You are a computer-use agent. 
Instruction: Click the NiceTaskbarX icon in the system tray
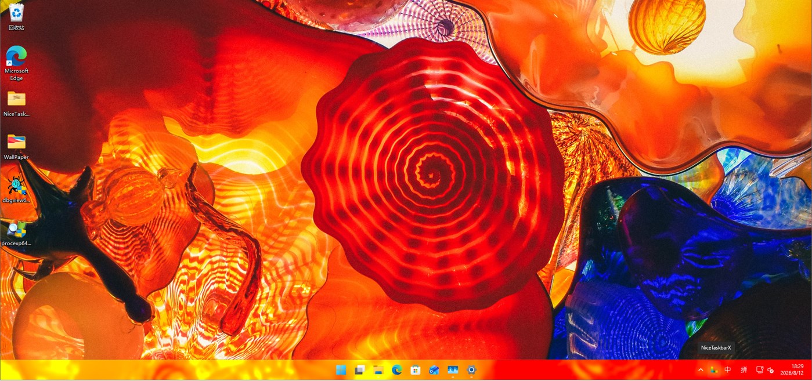pyautogui.click(x=714, y=370)
